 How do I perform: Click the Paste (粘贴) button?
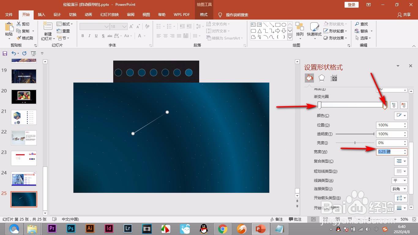tap(9, 31)
